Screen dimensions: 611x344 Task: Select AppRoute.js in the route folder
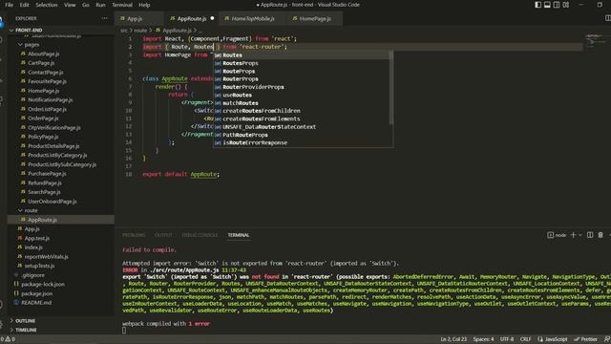42,220
